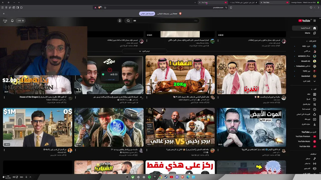Open the account avatar menu
Image resolution: width=321 pixels, height=180 pixels.
coord(5,21)
